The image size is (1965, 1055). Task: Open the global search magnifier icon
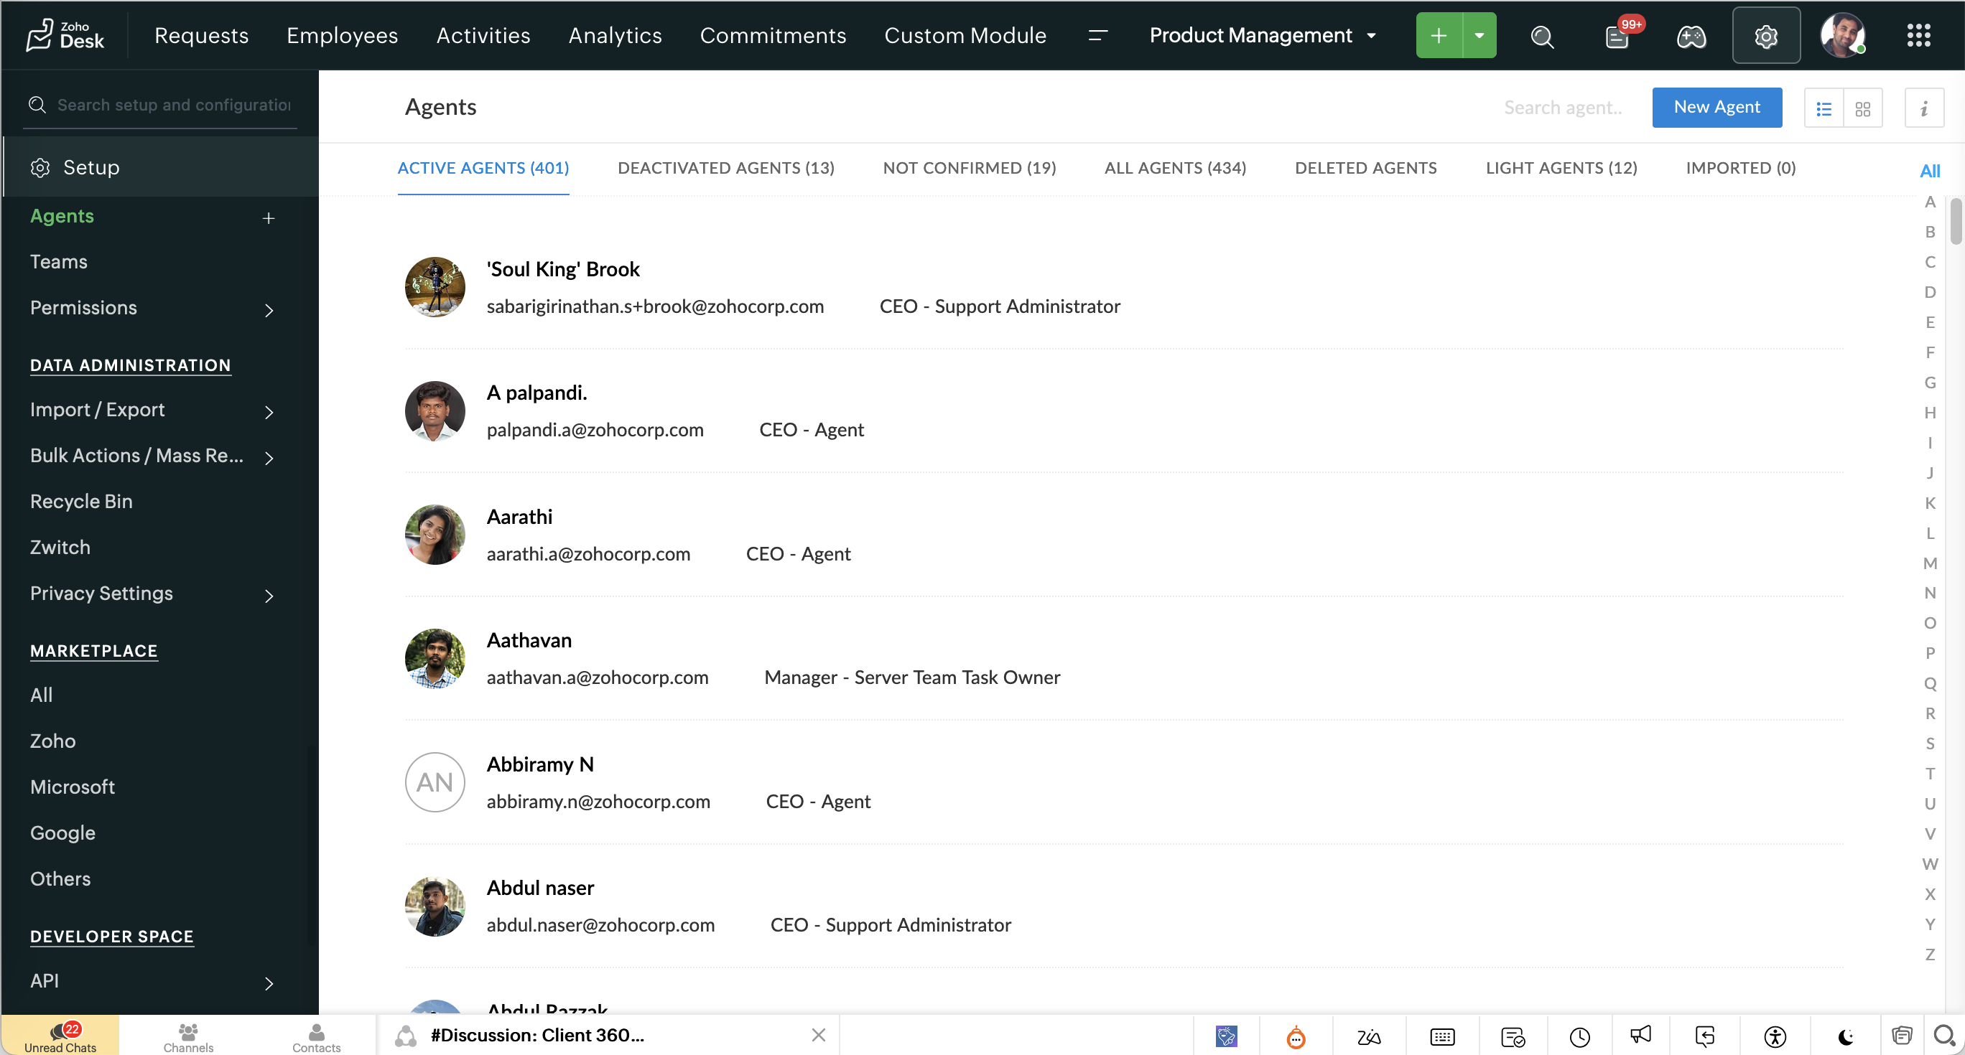pyautogui.click(x=1542, y=36)
